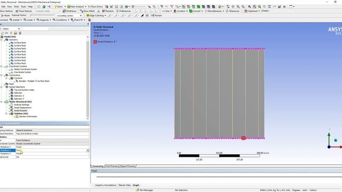Open the Edge Coloring dropdown
342x192 pixels.
coord(96,15)
